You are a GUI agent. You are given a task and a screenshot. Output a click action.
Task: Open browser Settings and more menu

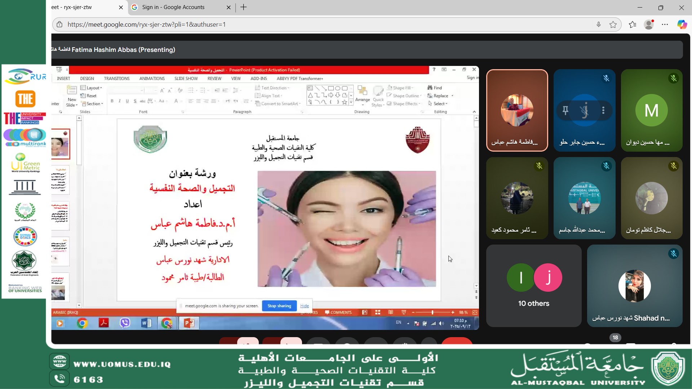click(x=665, y=24)
